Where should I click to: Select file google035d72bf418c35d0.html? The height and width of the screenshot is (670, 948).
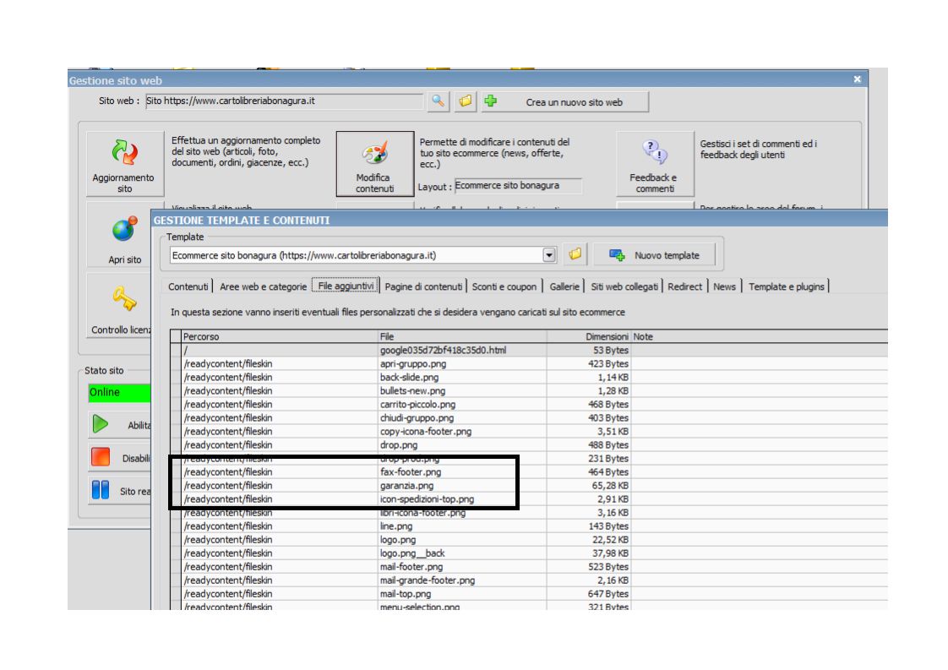point(444,350)
